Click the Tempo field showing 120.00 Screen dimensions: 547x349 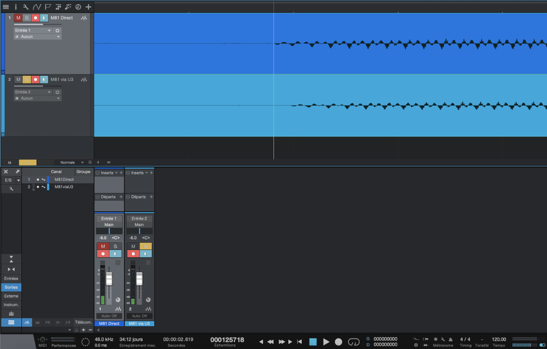coord(499,339)
